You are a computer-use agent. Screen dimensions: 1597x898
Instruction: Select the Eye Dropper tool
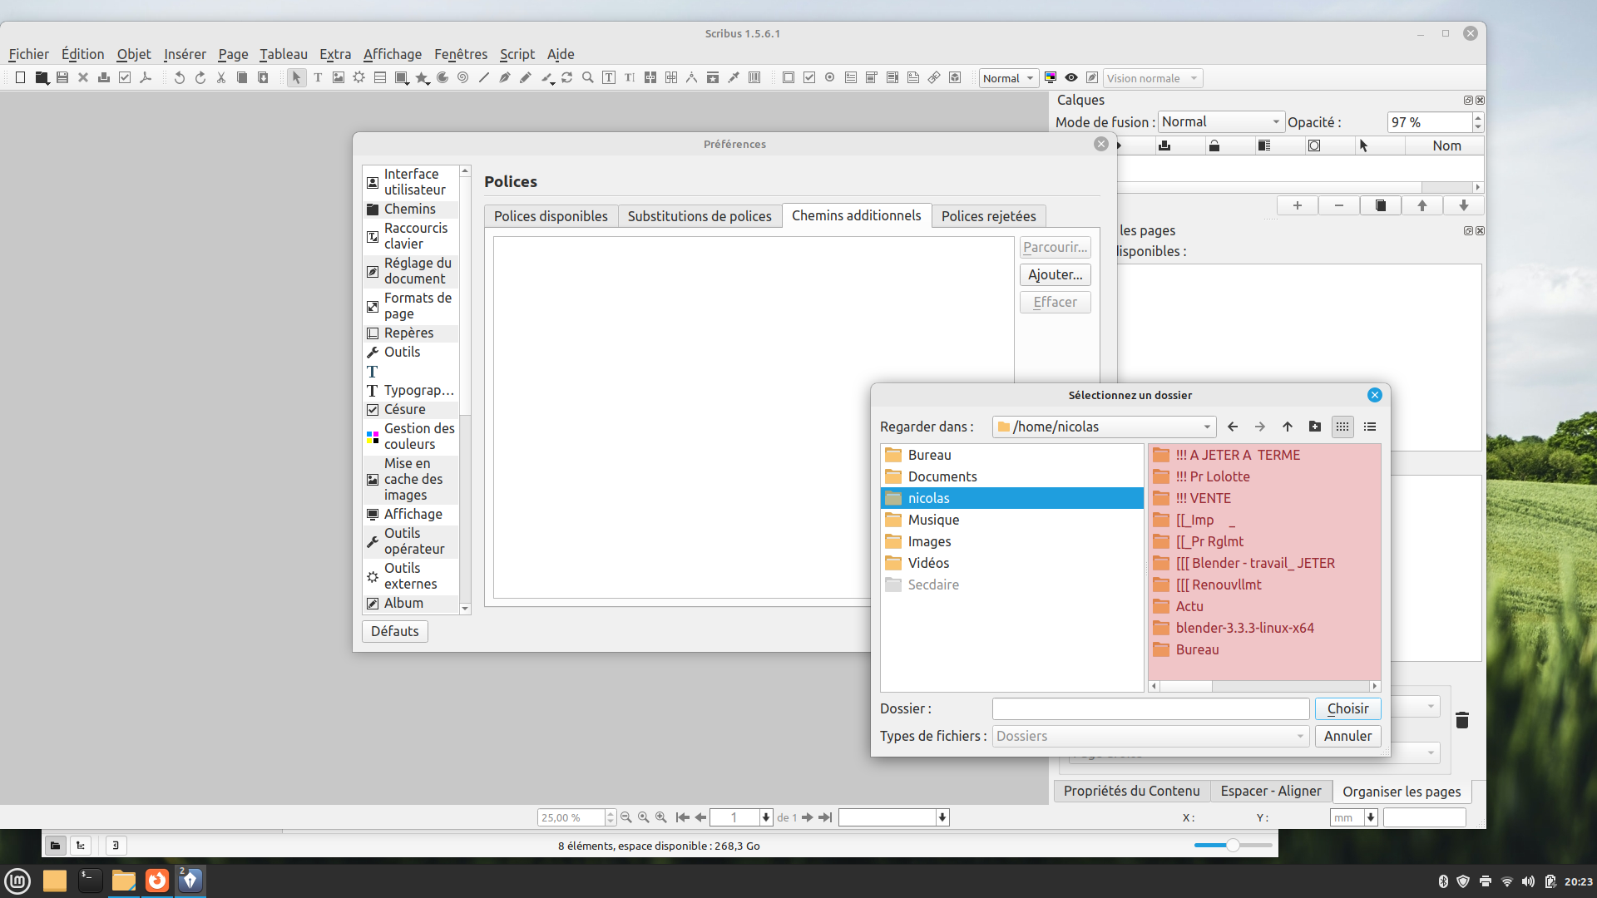pyautogui.click(x=734, y=78)
